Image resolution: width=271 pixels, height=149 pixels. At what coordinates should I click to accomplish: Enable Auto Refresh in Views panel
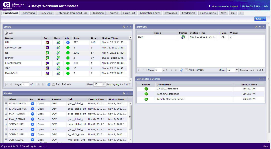pos(54,84)
